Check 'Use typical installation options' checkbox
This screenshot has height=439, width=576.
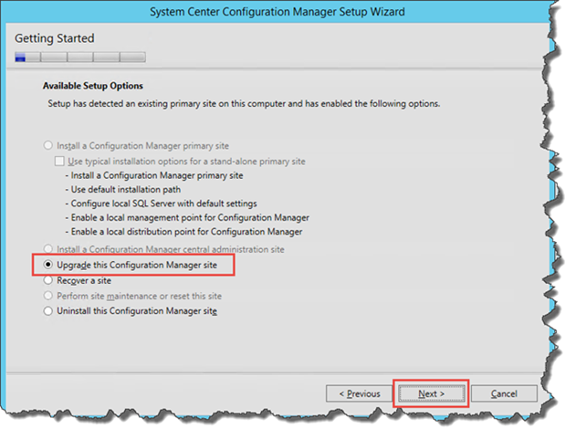59,162
